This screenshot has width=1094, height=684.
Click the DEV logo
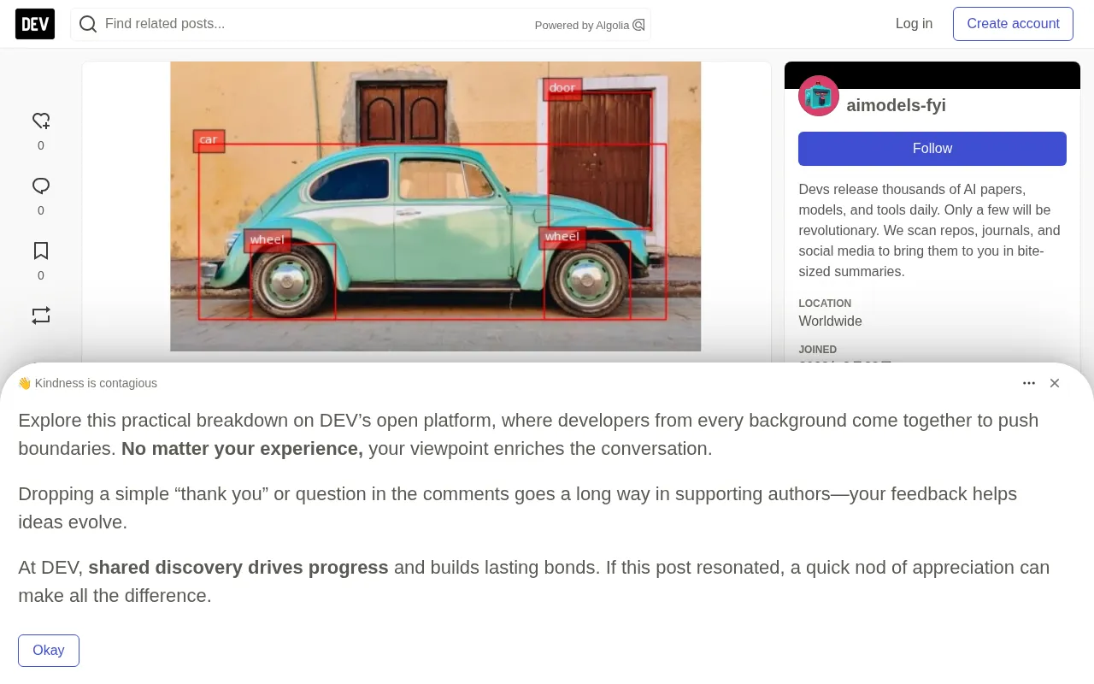[x=35, y=24]
